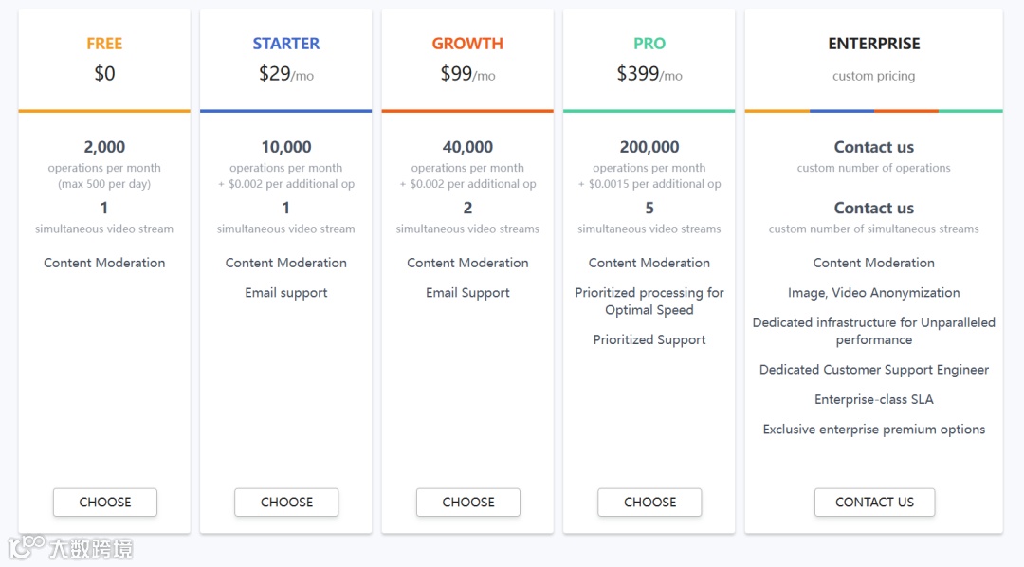Click the $399/mo price label
1024x567 pixels.
pos(649,74)
